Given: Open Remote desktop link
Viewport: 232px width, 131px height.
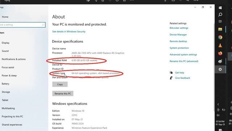Looking at the screenshot, I should pos(178,41).
